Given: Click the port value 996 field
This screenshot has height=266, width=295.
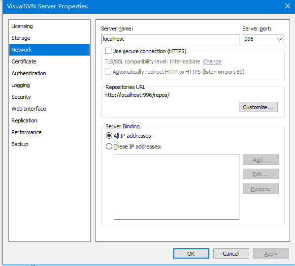Looking at the screenshot, I should (263, 39).
